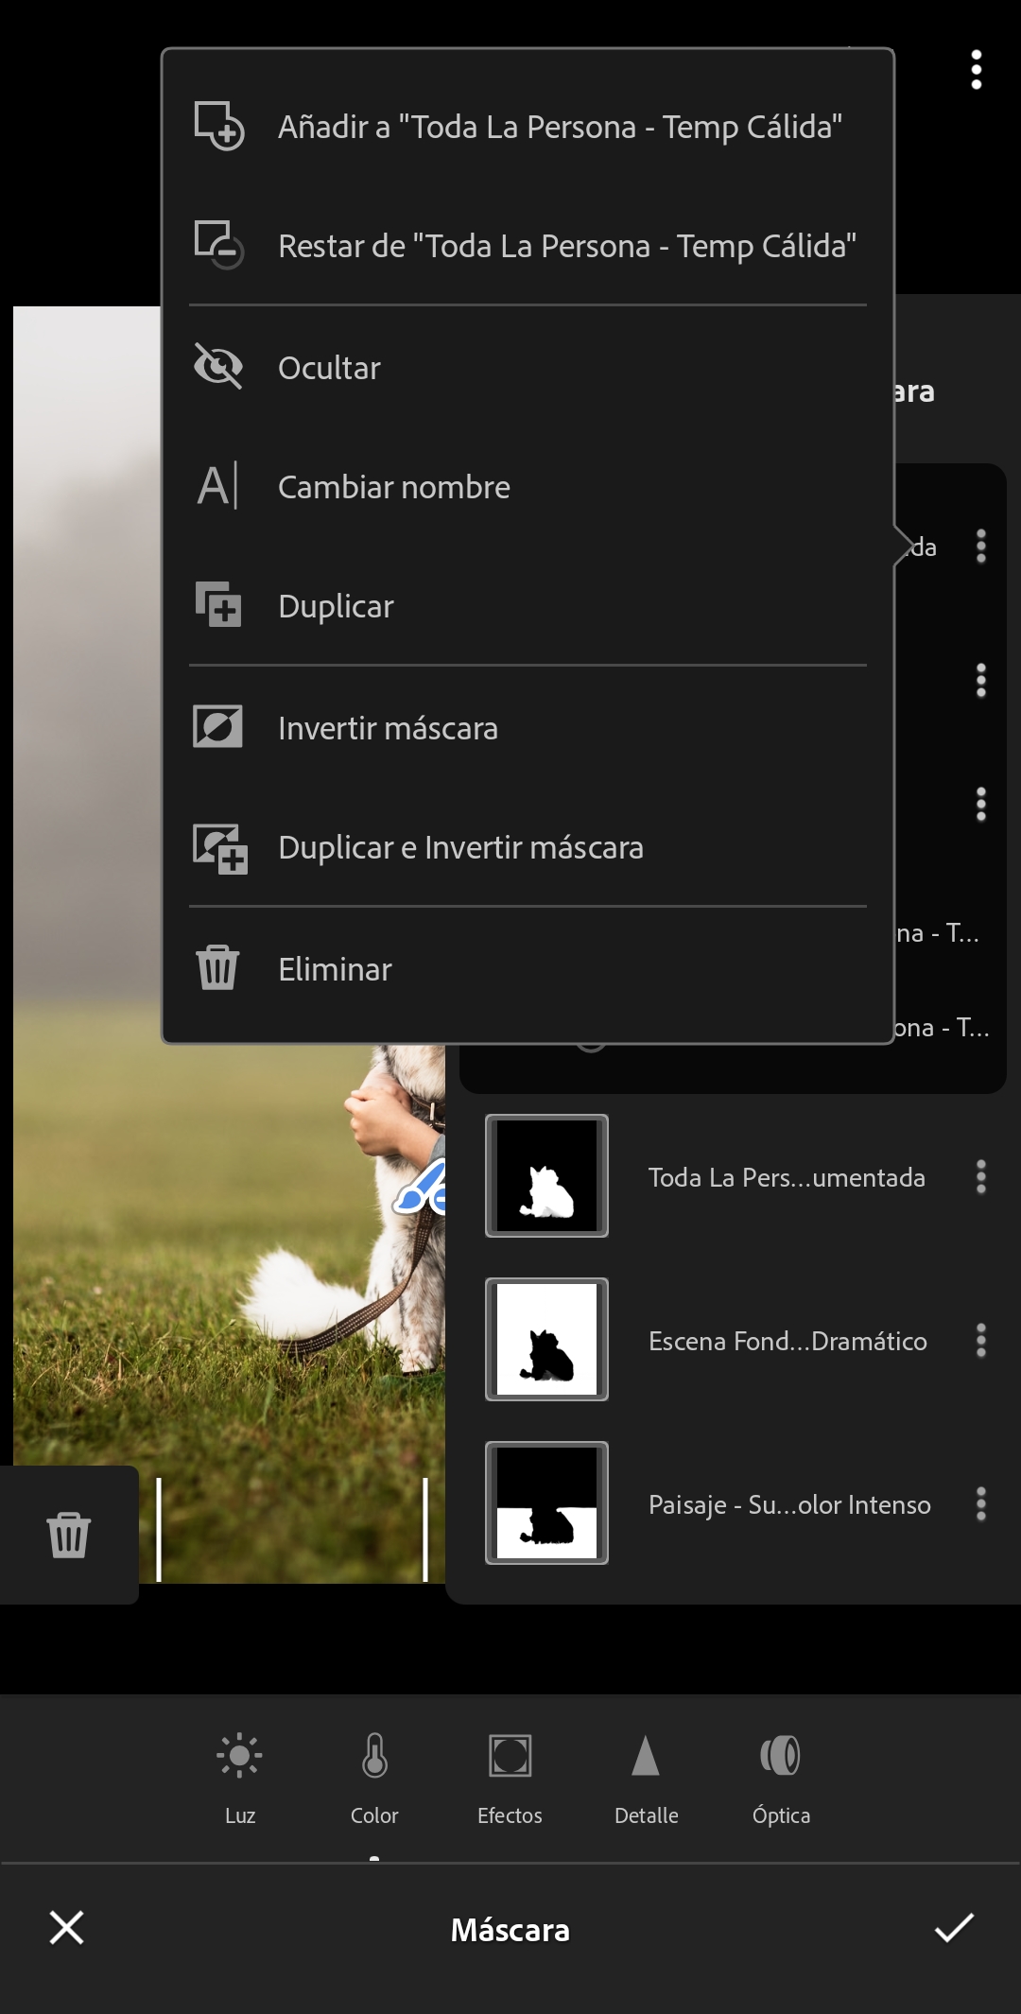The width and height of the screenshot is (1021, 2014).
Task: Click the add-to-mask plus icon
Action: (218, 126)
